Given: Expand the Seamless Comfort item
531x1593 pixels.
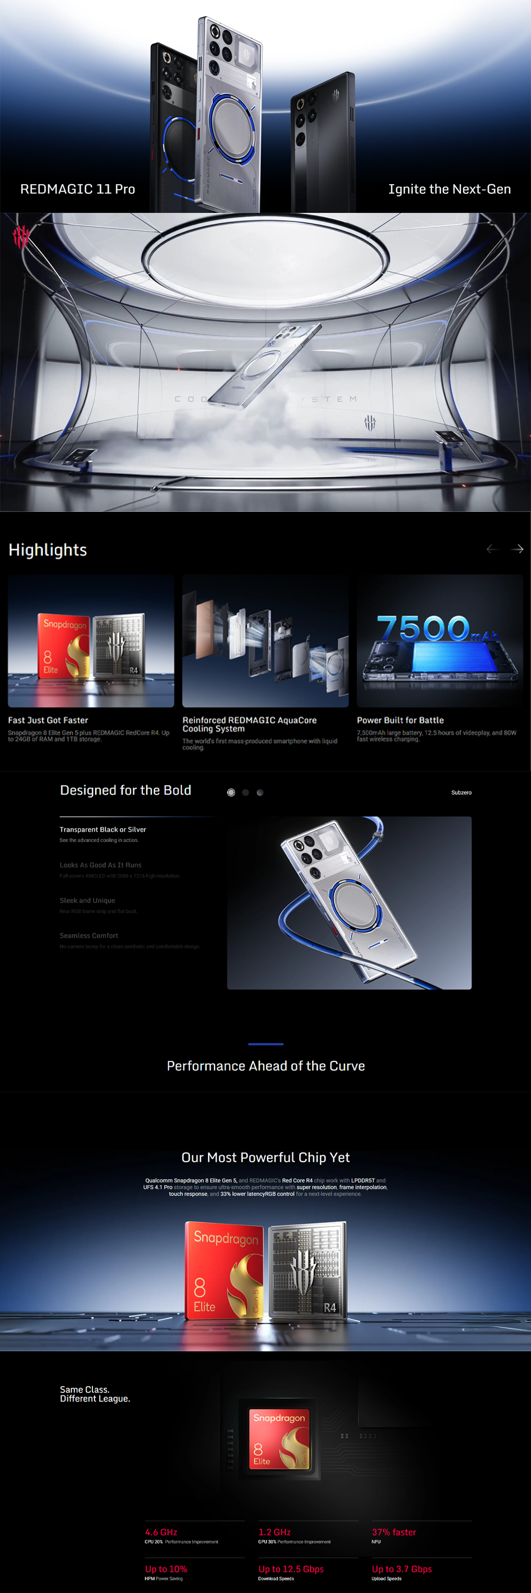Looking at the screenshot, I should pos(89,936).
